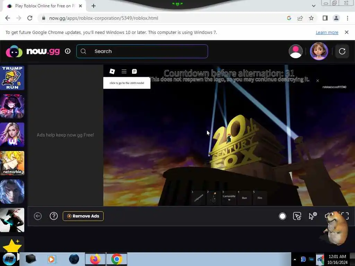This screenshot has height=266, width=355.
Task: Bookmark this page with the star
Action: pos(311,18)
